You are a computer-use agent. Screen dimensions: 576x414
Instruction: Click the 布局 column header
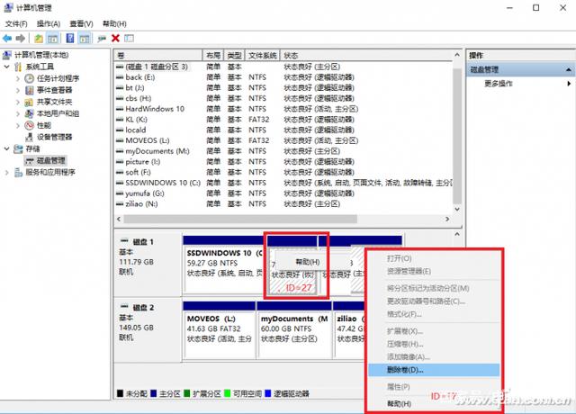(213, 56)
